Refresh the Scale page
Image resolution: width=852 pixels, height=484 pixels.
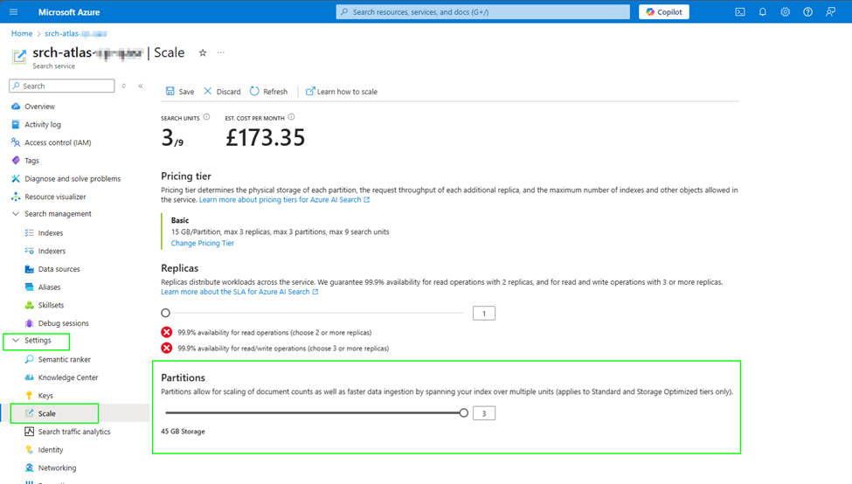pos(269,91)
